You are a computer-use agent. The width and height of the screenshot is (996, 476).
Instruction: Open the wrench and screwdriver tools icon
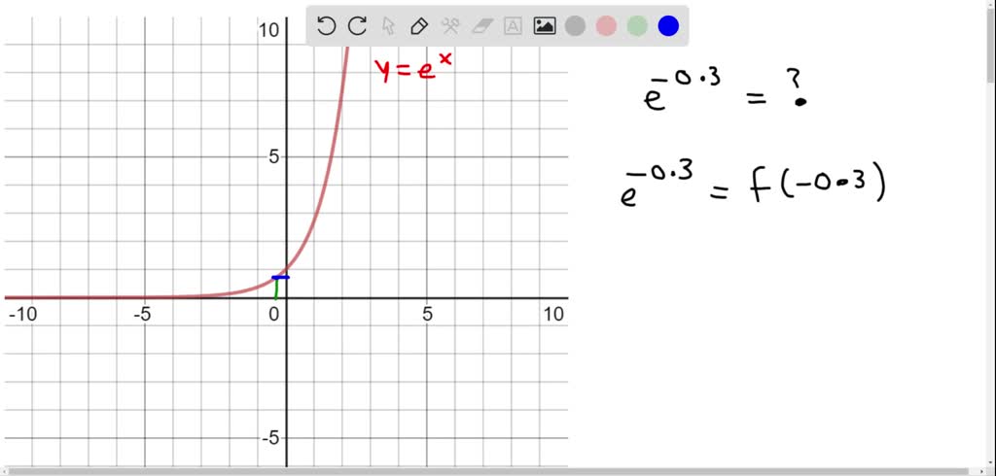pos(450,26)
